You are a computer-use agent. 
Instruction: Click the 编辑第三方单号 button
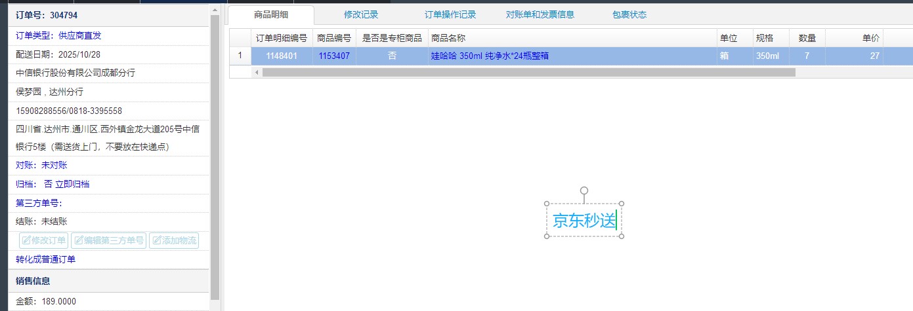point(108,240)
